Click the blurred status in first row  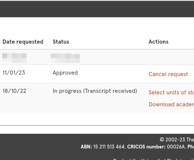tap(65, 58)
